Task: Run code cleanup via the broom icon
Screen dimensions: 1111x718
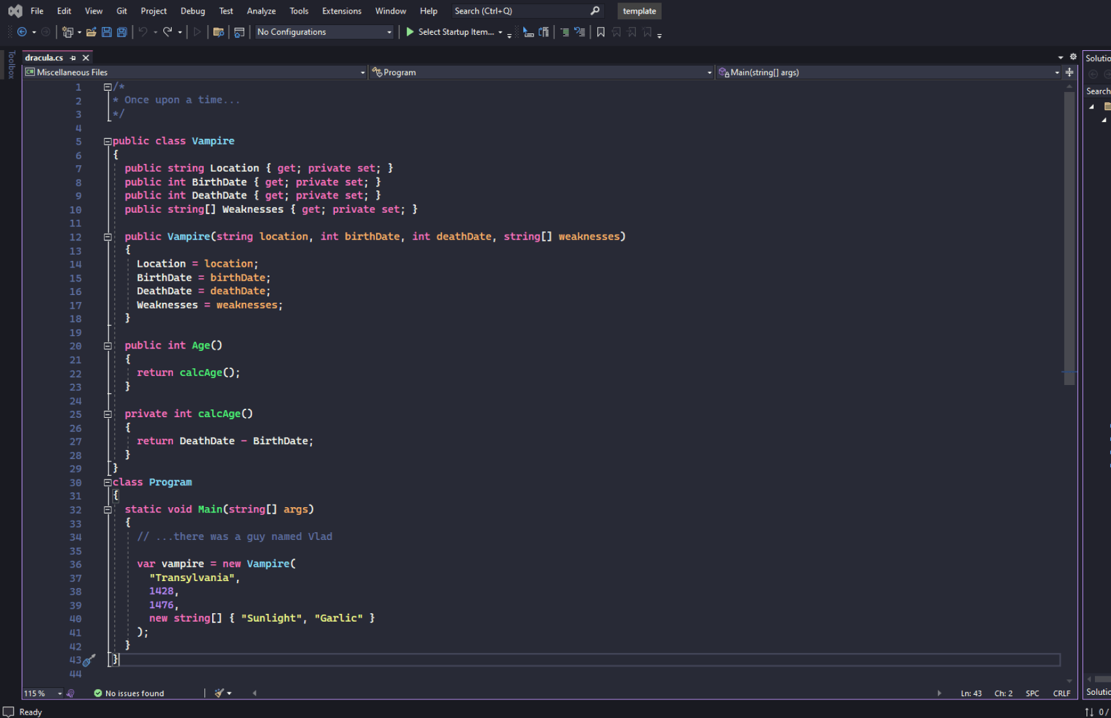Action: [219, 693]
